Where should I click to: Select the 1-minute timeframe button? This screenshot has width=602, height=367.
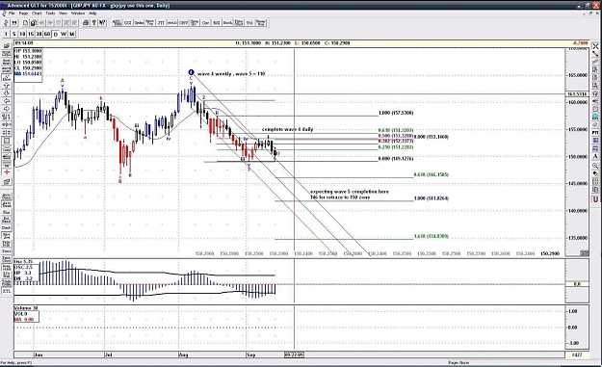point(6,34)
